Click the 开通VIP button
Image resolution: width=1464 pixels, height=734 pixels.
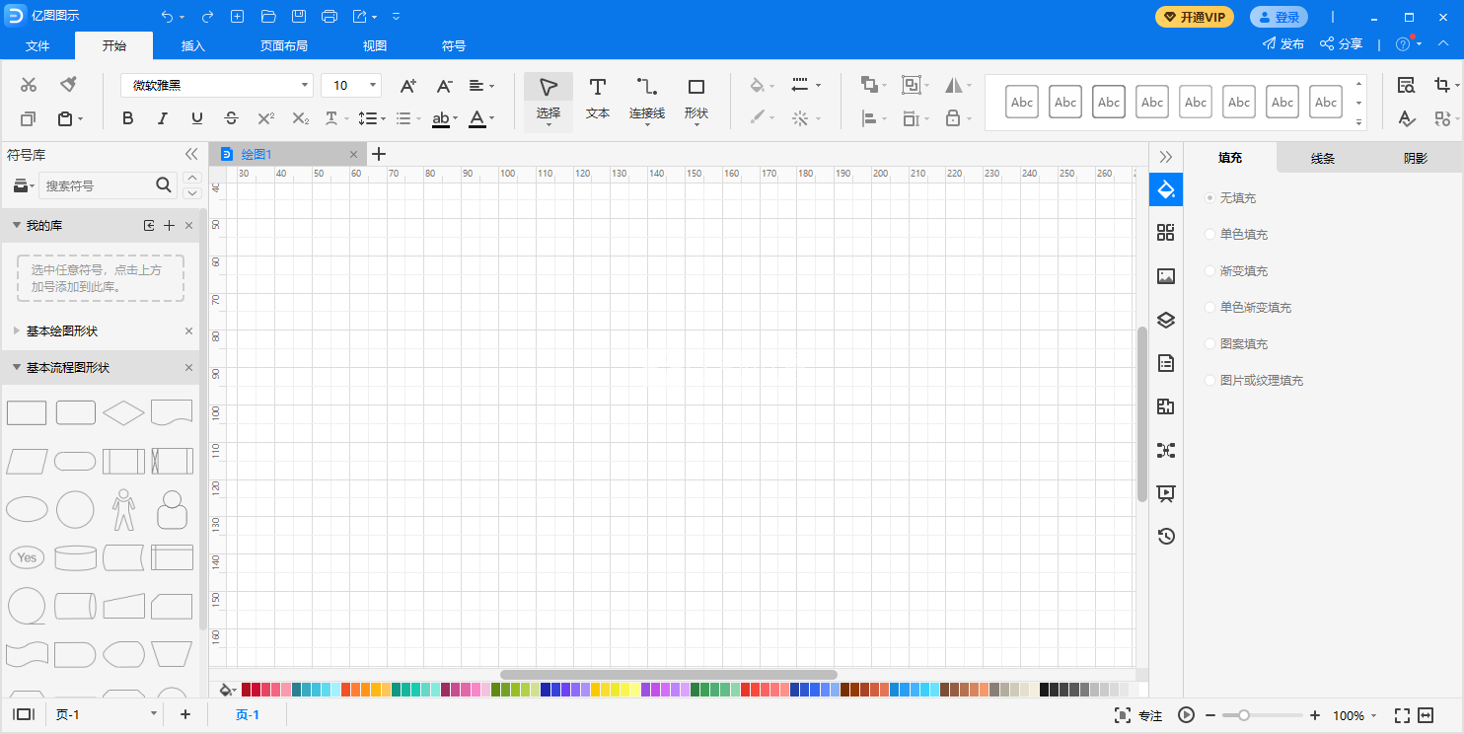click(1194, 17)
